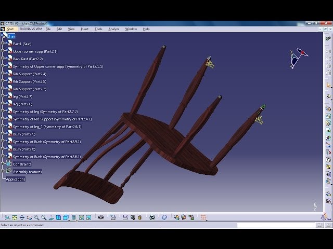Viewport: 333px width, 249px height.
Task: Select 'leg (Part2.6)' in tree
Action: coord(22,104)
